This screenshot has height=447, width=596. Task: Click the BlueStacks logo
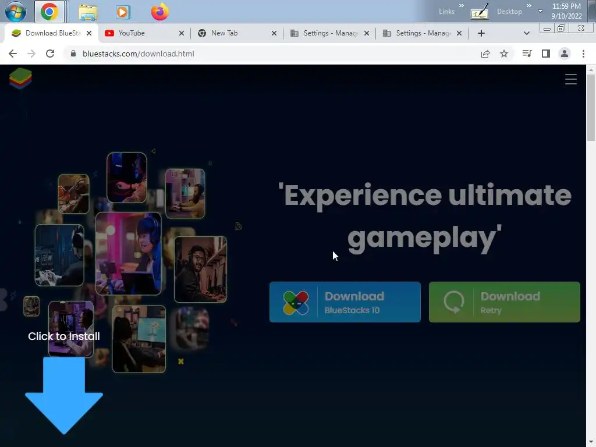(x=20, y=79)
